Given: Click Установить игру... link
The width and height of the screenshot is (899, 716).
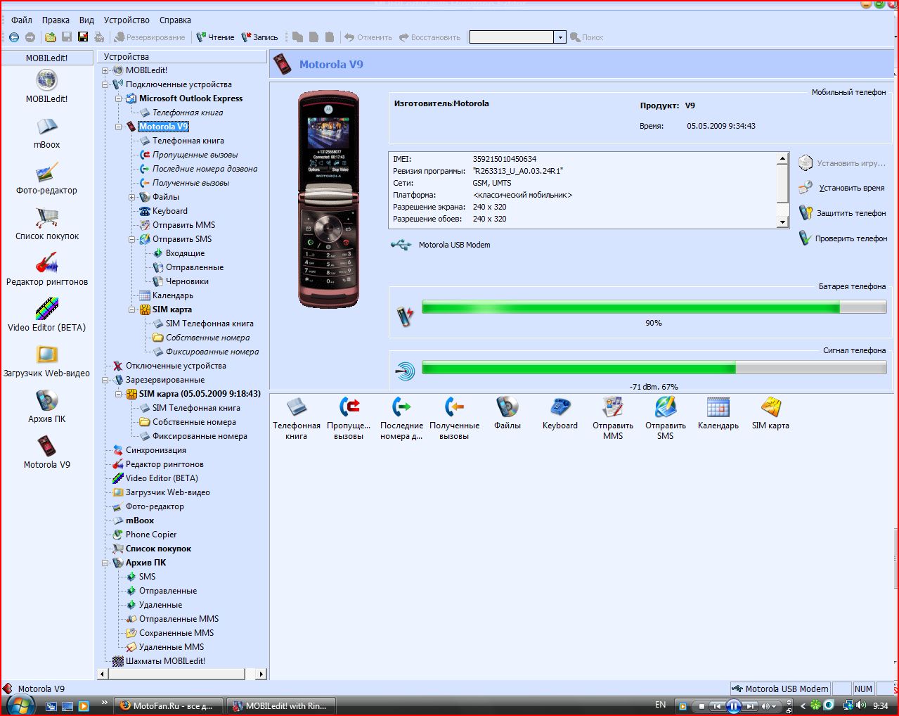Looking at the screenshot, I should click(851, 163).
